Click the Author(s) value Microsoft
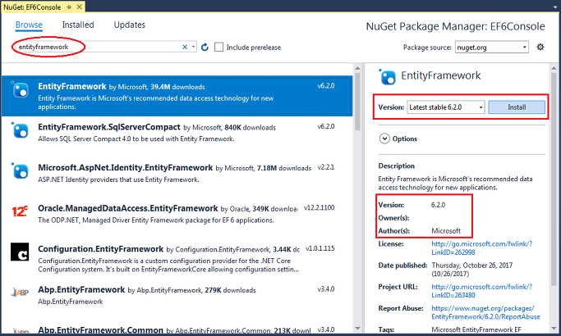This screenshot has height=336, width=561. [x=446, y=230]
